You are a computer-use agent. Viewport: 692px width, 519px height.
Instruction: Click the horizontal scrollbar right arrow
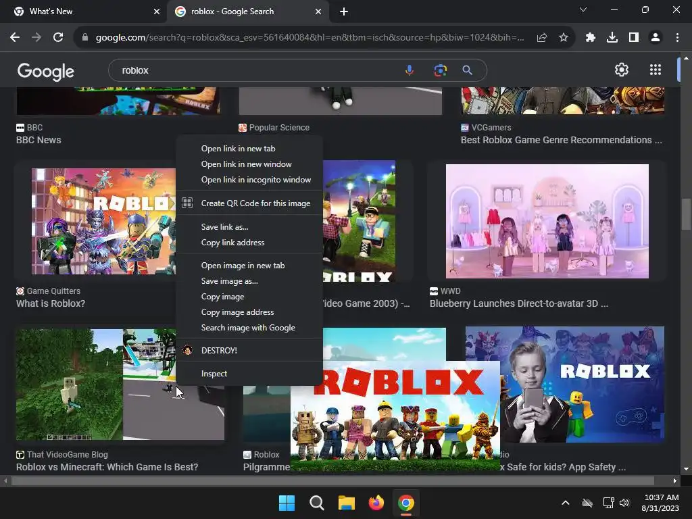pos(675,480)
